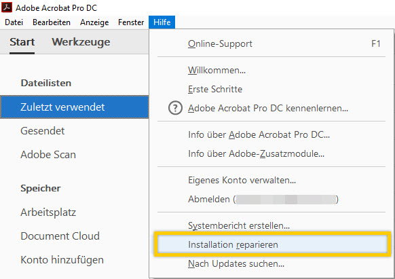Choose the Willkommen... menu entry

pos(271,70)
